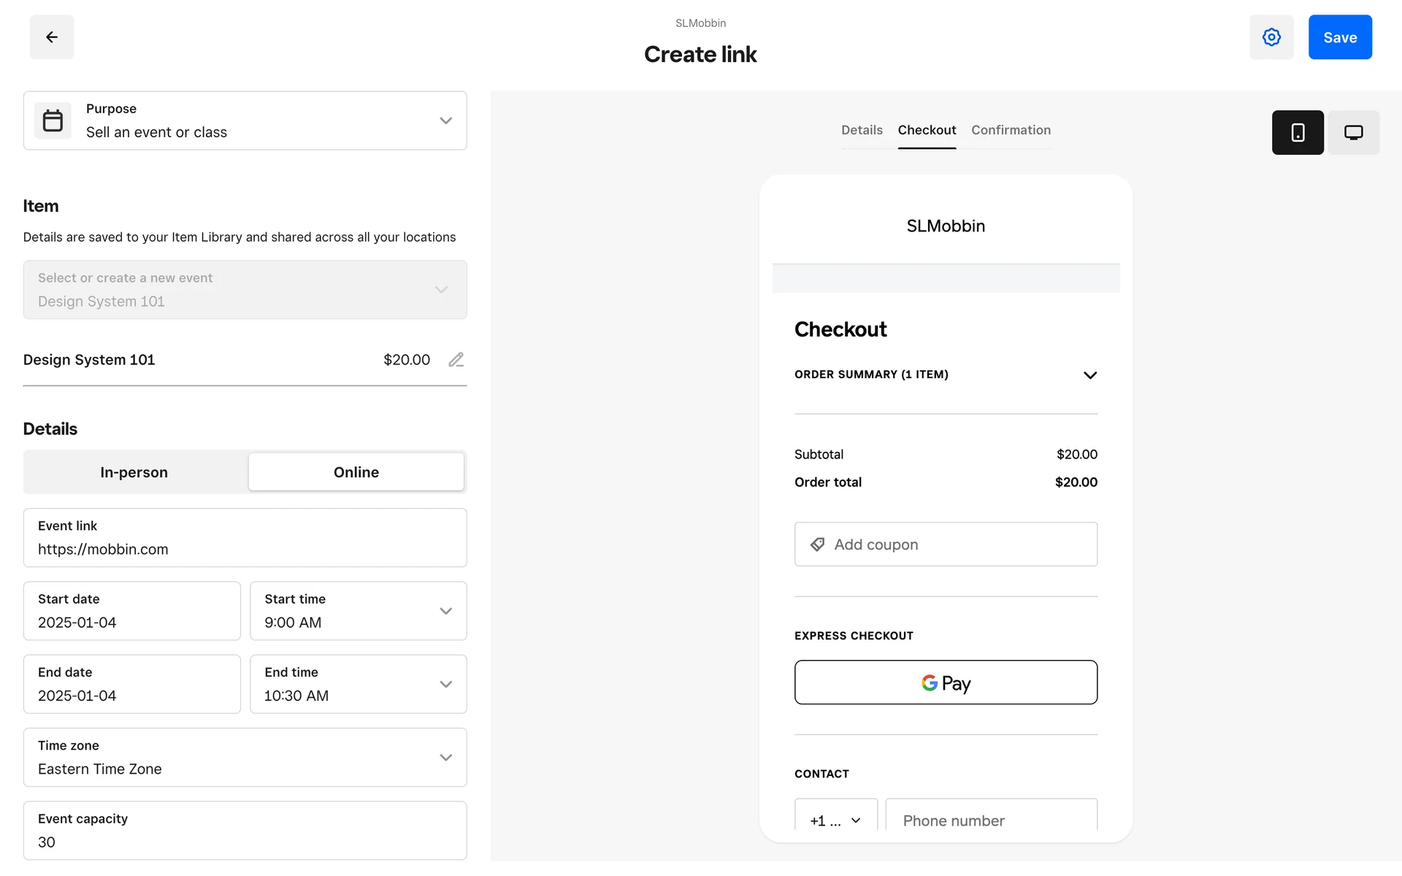Click the calendar icon in Purpose box
This screenshot has height=876, width=1402.
tap(53, 120)
